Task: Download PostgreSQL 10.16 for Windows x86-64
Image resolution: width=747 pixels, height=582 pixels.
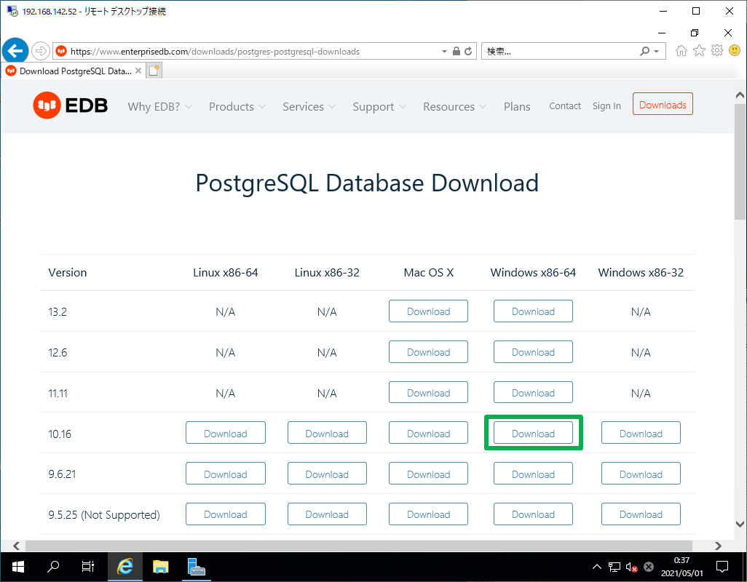Action: click(x=533, y=432)
